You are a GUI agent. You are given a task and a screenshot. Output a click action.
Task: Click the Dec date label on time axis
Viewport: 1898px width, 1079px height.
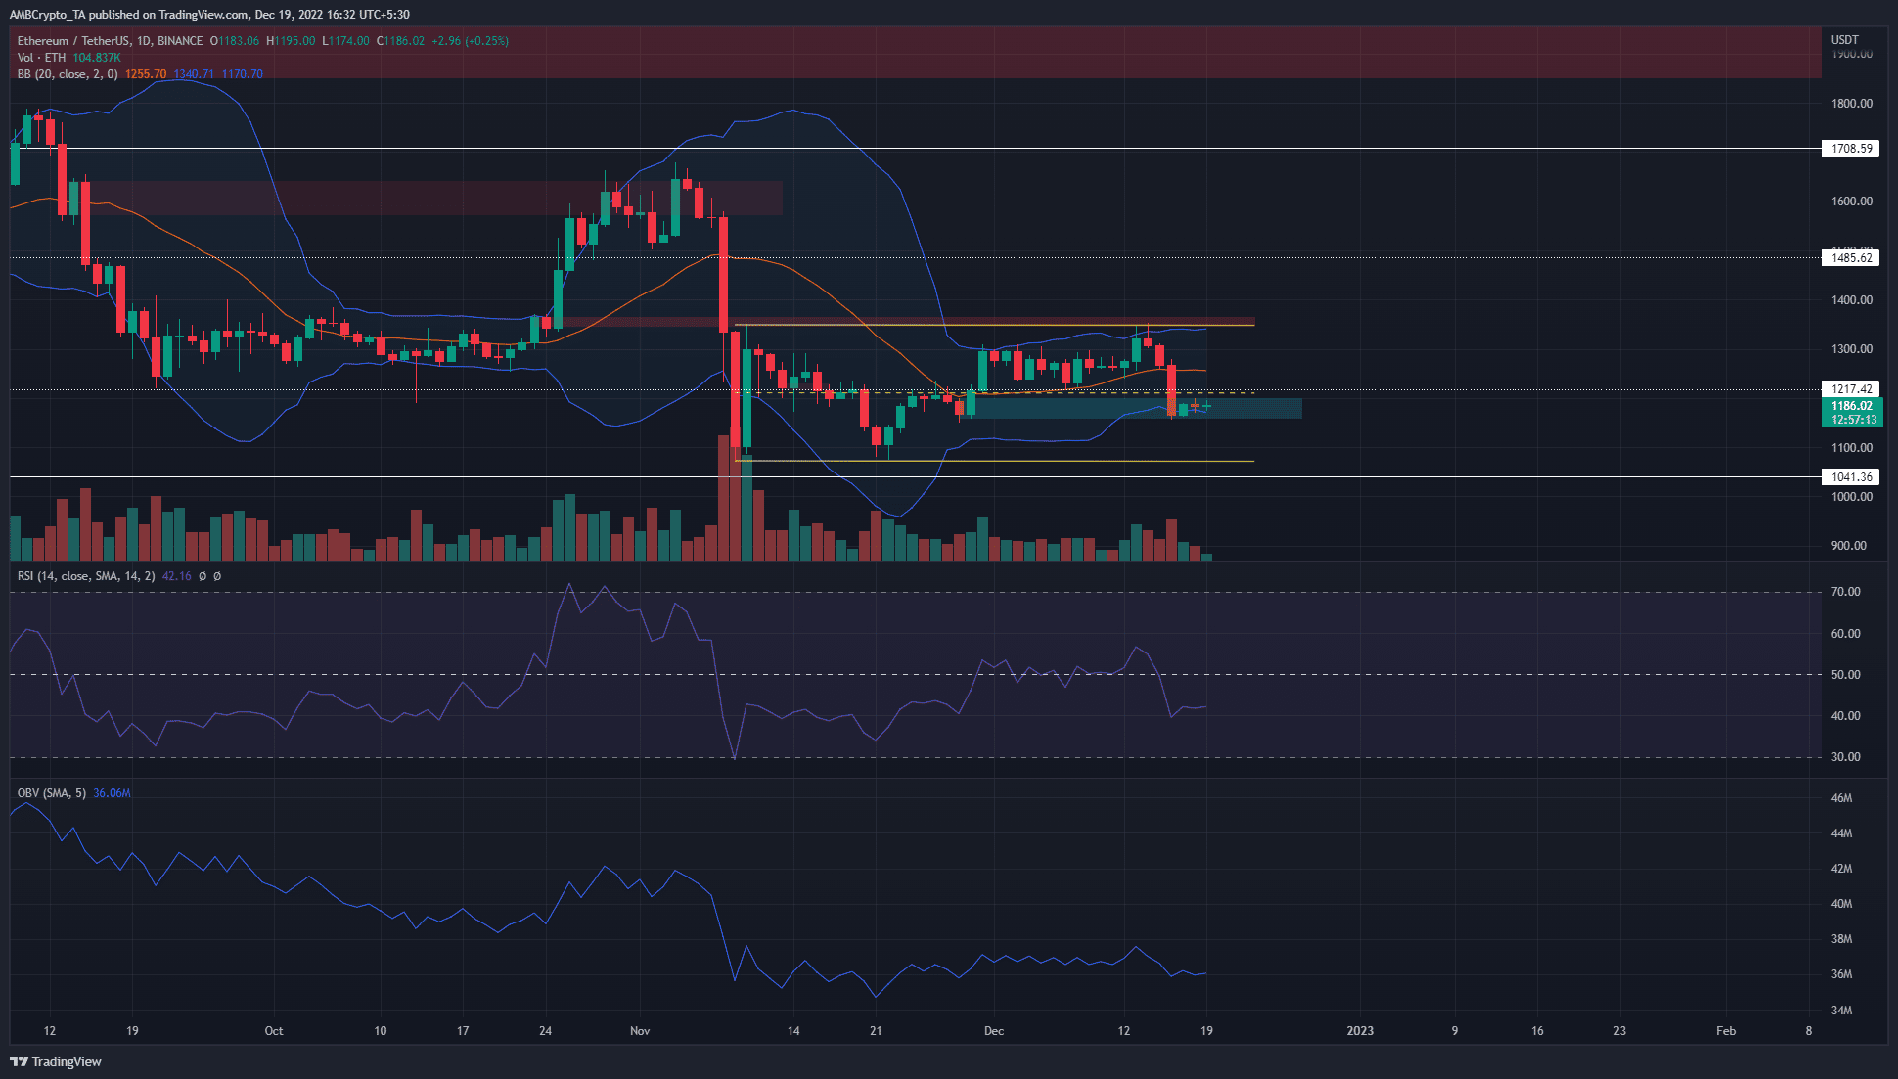point(994,1031)
